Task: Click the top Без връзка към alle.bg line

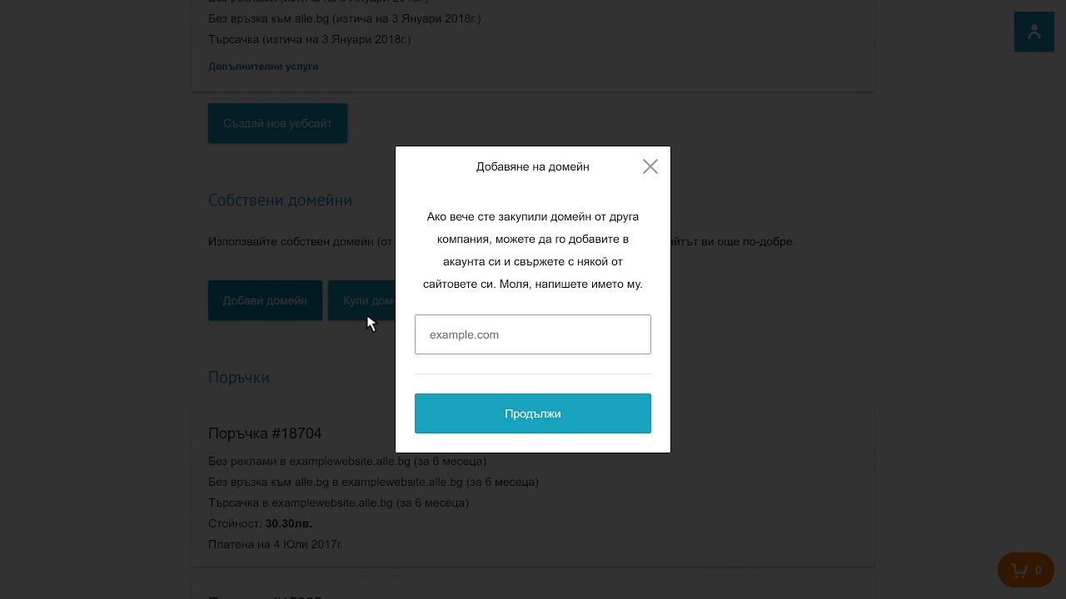Action: click(345, 18)
